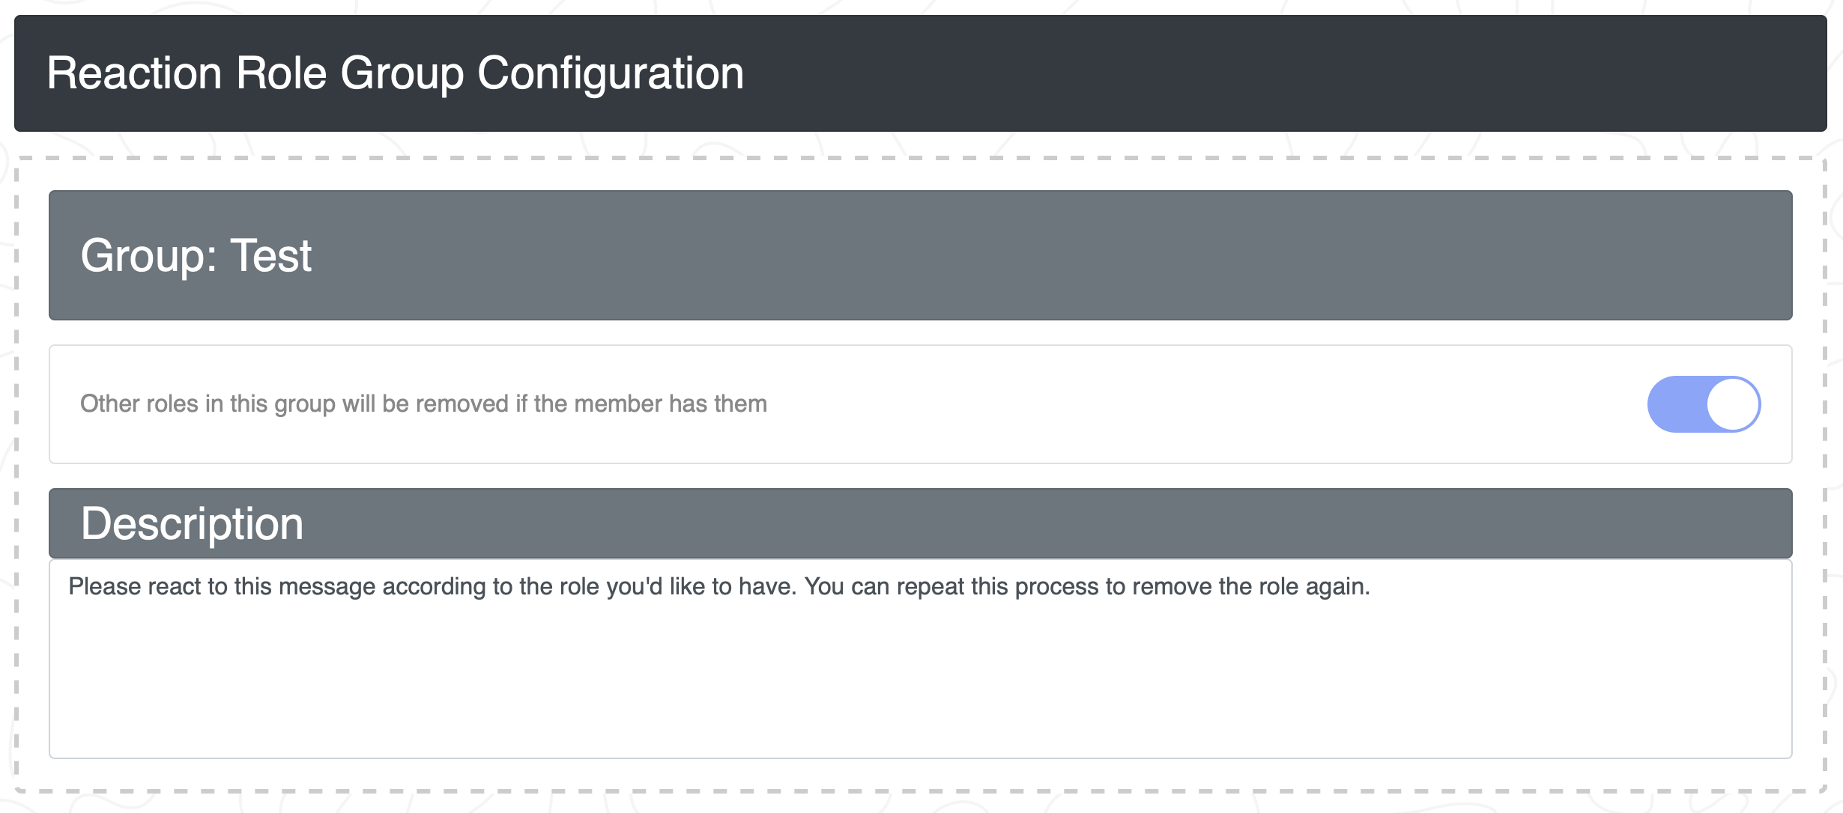Click the empty right side of Description header

click(1049, 523)
